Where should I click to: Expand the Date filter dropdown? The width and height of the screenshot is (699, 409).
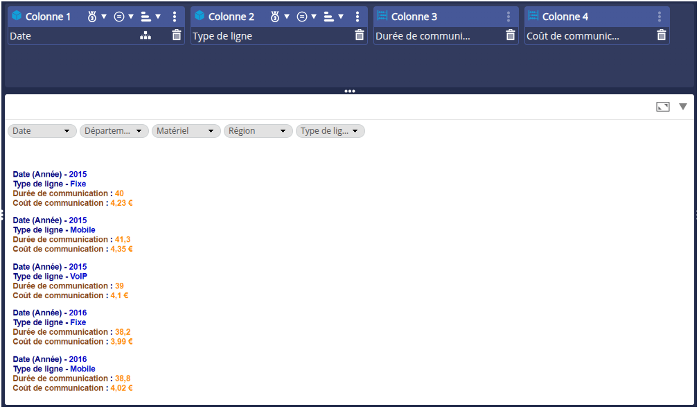pyautogui.click(x=42, y=131)
